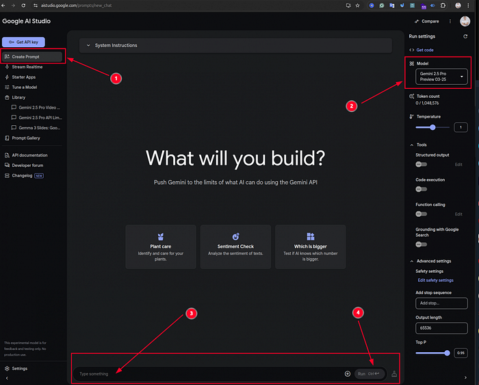Click the Compare button
The width and height of the screenshot is (479, 385).
click(x=426, y=21)
